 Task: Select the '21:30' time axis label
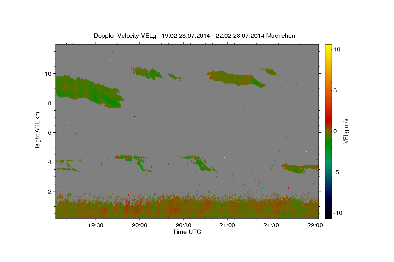[271, 225]
